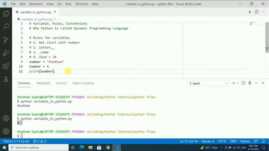Click variable_in_python.py in the breadcrumb
Viewport: 269px width, 151px height.
point(37,19)
